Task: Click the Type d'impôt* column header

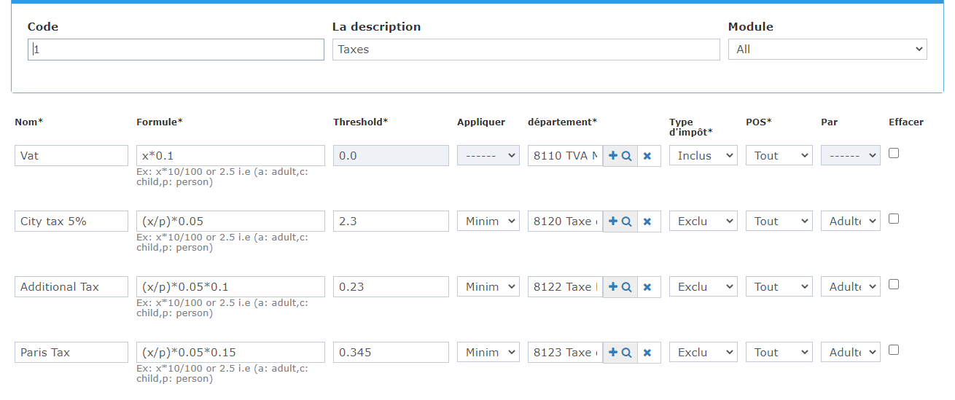Action: [691, 127]
